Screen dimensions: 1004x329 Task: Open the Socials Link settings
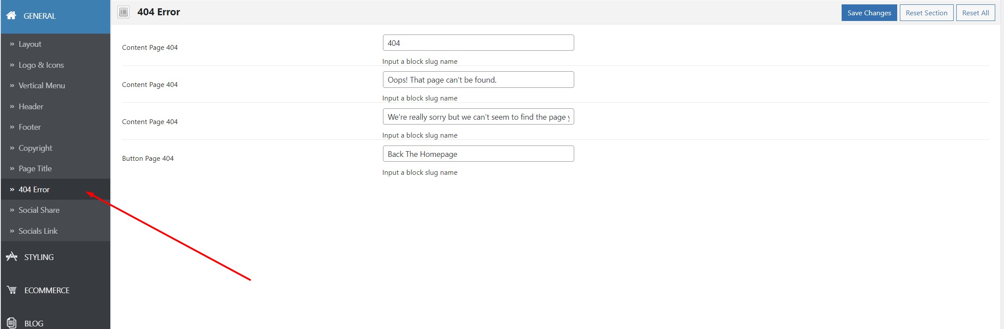pyautogui.click(x=56, y=231)
